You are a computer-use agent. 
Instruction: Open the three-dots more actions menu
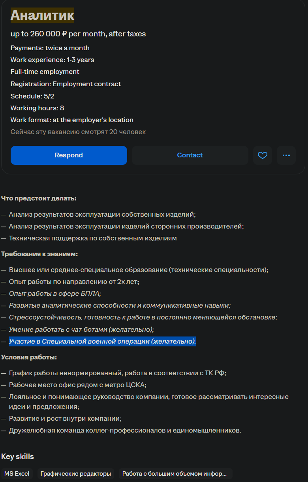tap(286, 155)
